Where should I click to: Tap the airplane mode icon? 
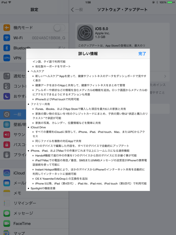coord(7,28)
